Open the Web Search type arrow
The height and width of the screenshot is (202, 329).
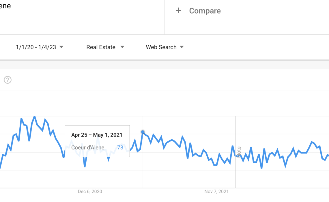(x=182, y=47)
